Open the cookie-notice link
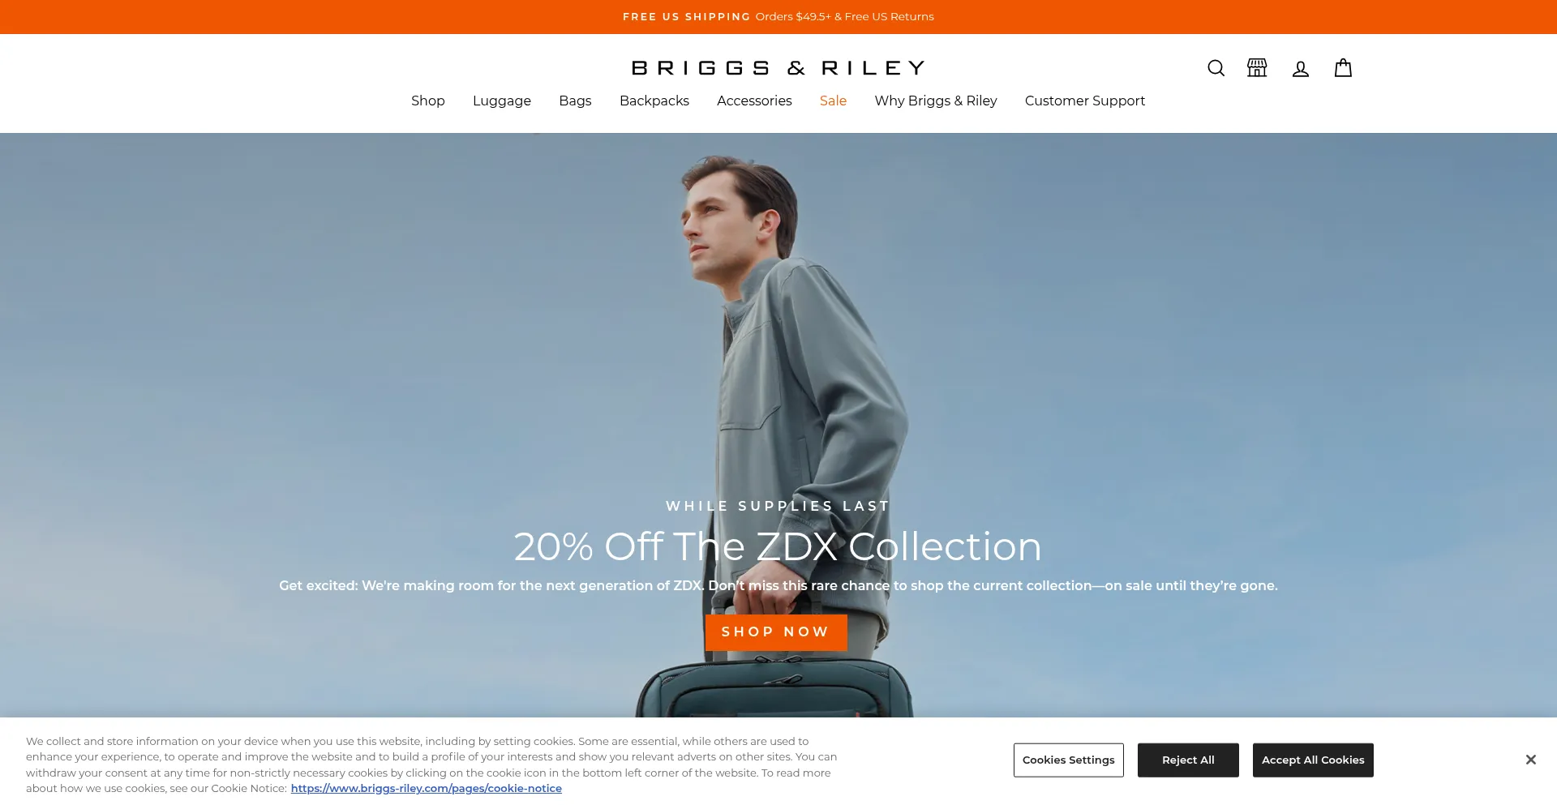Viewport: 1557px width, 805px height. pyautogui.click(x=427, y=789)
